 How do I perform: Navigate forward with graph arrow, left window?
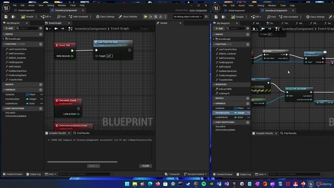63,29
